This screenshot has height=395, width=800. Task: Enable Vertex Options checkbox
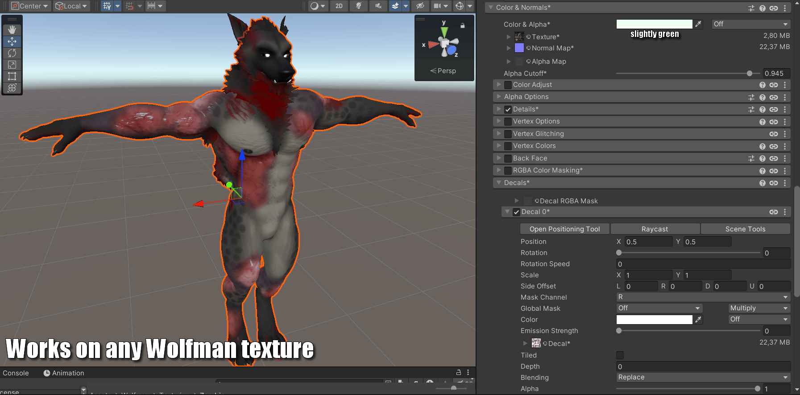[x=508, y=121]
